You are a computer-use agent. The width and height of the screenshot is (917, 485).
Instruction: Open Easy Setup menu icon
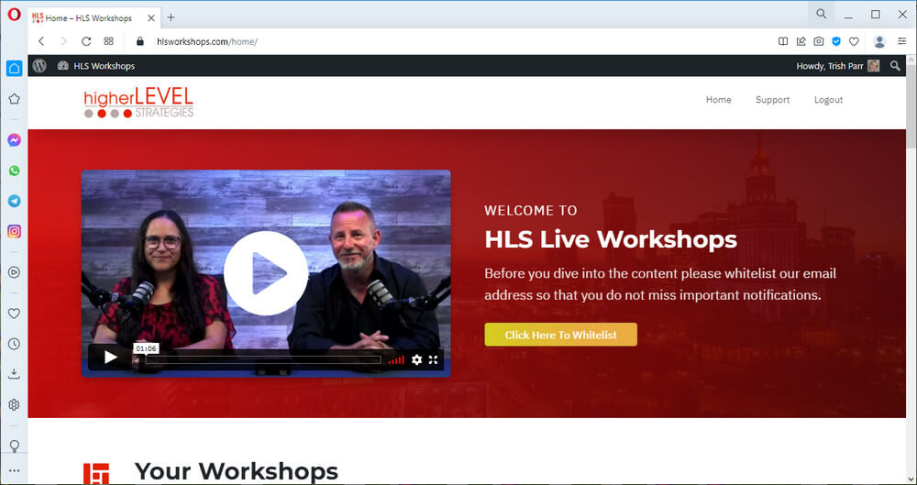coord(901,41)
